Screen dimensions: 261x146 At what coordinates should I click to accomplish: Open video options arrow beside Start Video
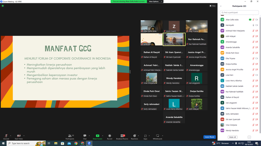[x=24, y=136]
